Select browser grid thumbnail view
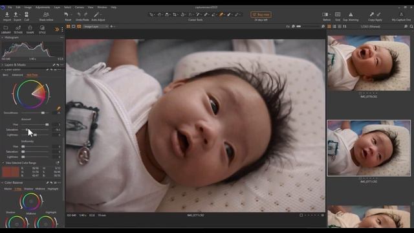The width and height of the screenshot is (414, 233). point(329,27)
